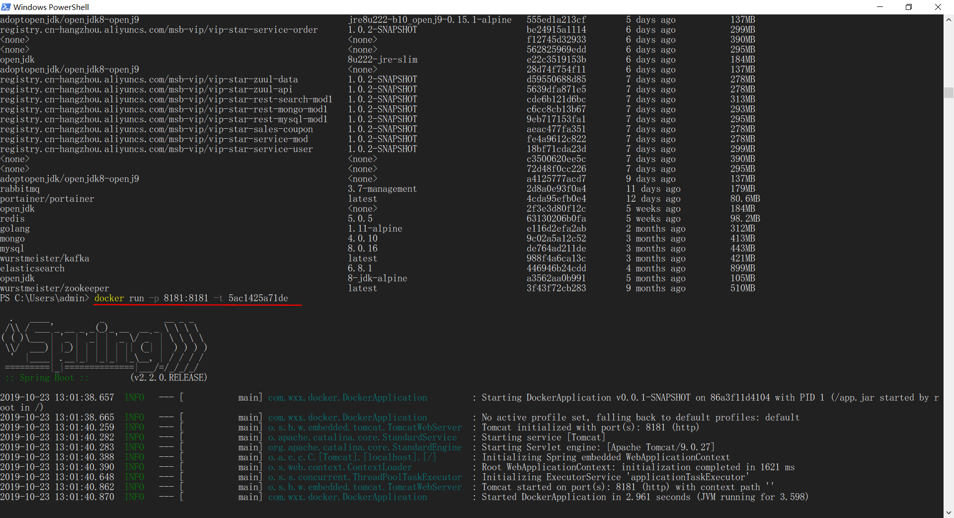The height and width of the screenshot is (518, 954).
Task: Click image ID 5ac1425a71de in command
Action: tap(258, 298)
